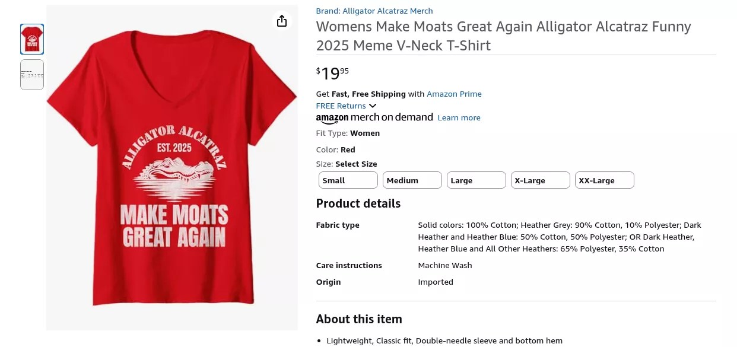The image size is (737, 347).
Task: Click the Color Red label
Action: 335,149
